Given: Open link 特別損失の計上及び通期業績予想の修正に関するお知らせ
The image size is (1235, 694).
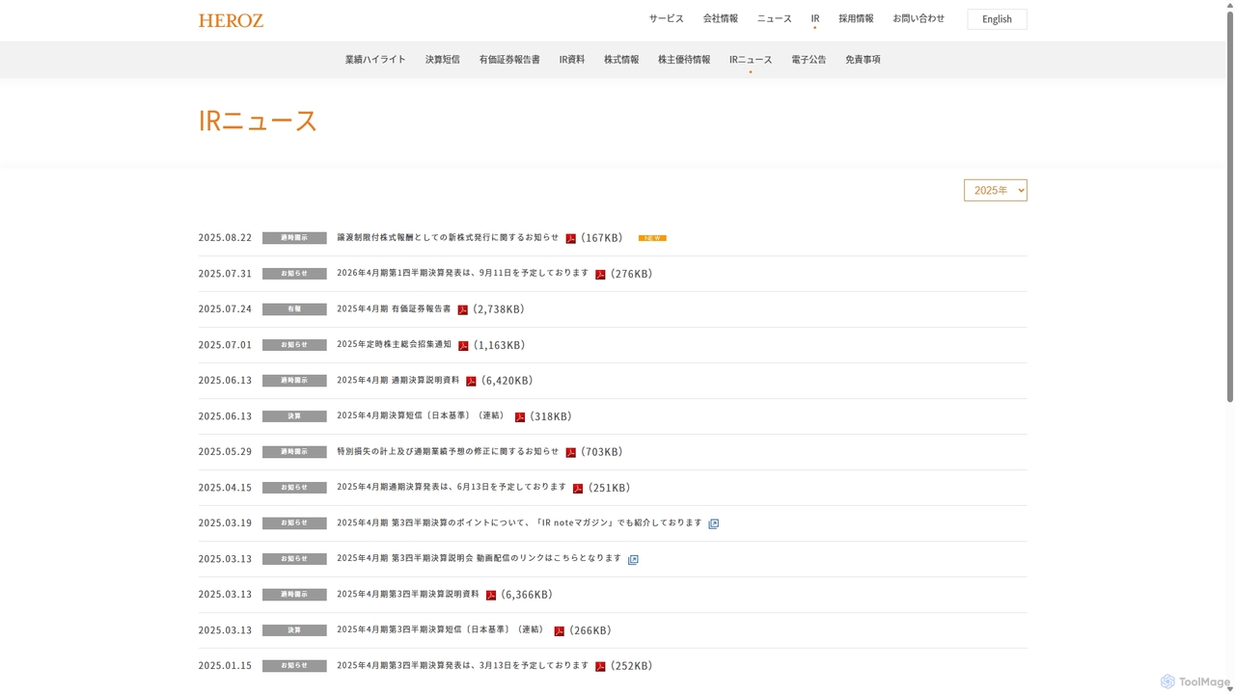Looking at the screenshot, I should pyautogui.click(x=448, y=451).
